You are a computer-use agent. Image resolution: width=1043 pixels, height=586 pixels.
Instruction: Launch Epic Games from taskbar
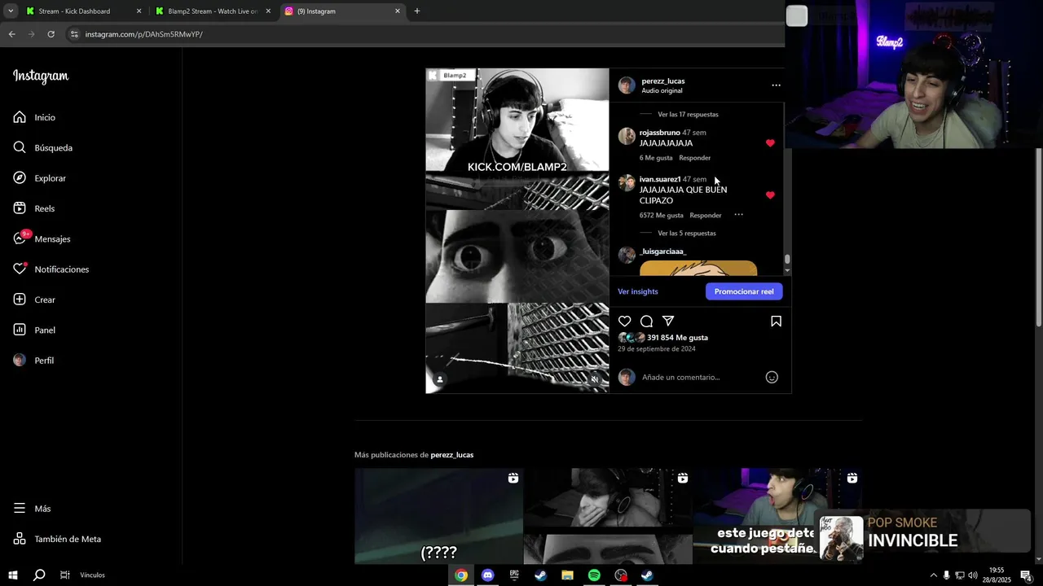click(514, 575)
